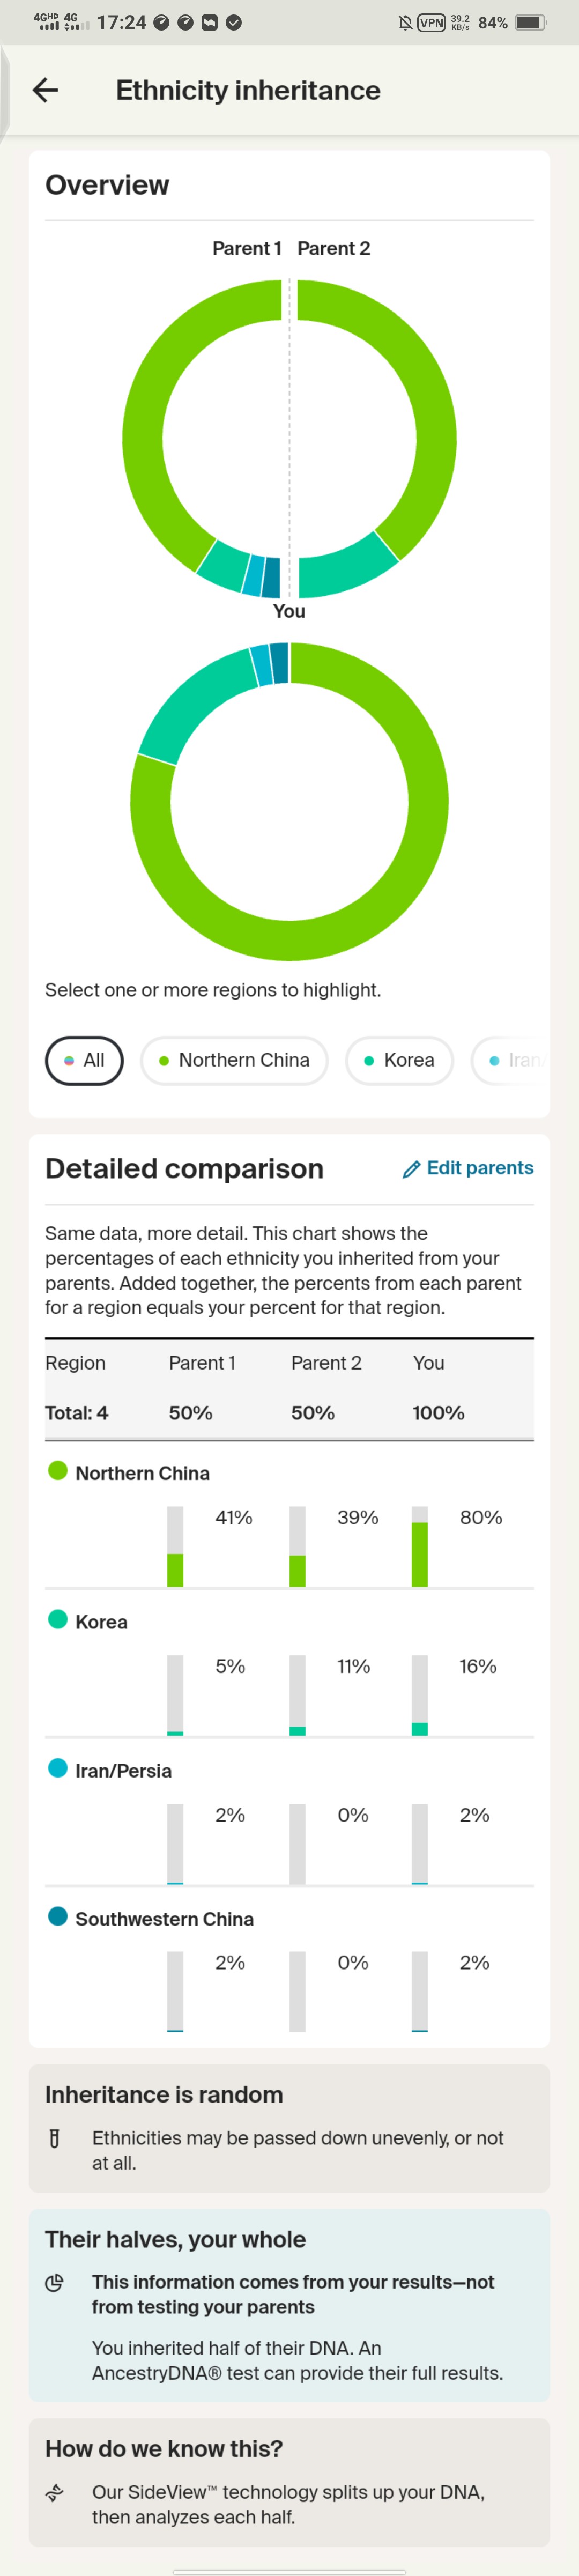Viewport: 579px width, 2576px height.
Task: Tap the Parent 2 donut chart half
Action: click(377, 439)
